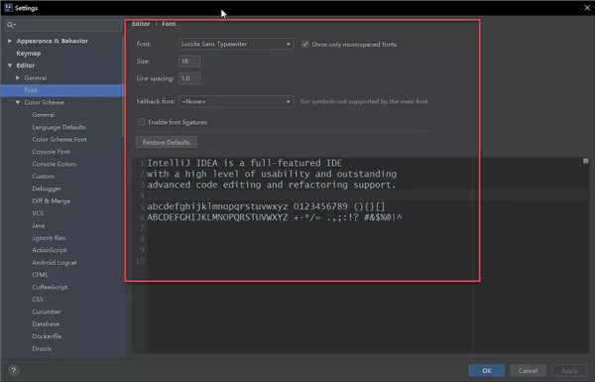Expand Appearance & Behavior tree node

[10, 41]
